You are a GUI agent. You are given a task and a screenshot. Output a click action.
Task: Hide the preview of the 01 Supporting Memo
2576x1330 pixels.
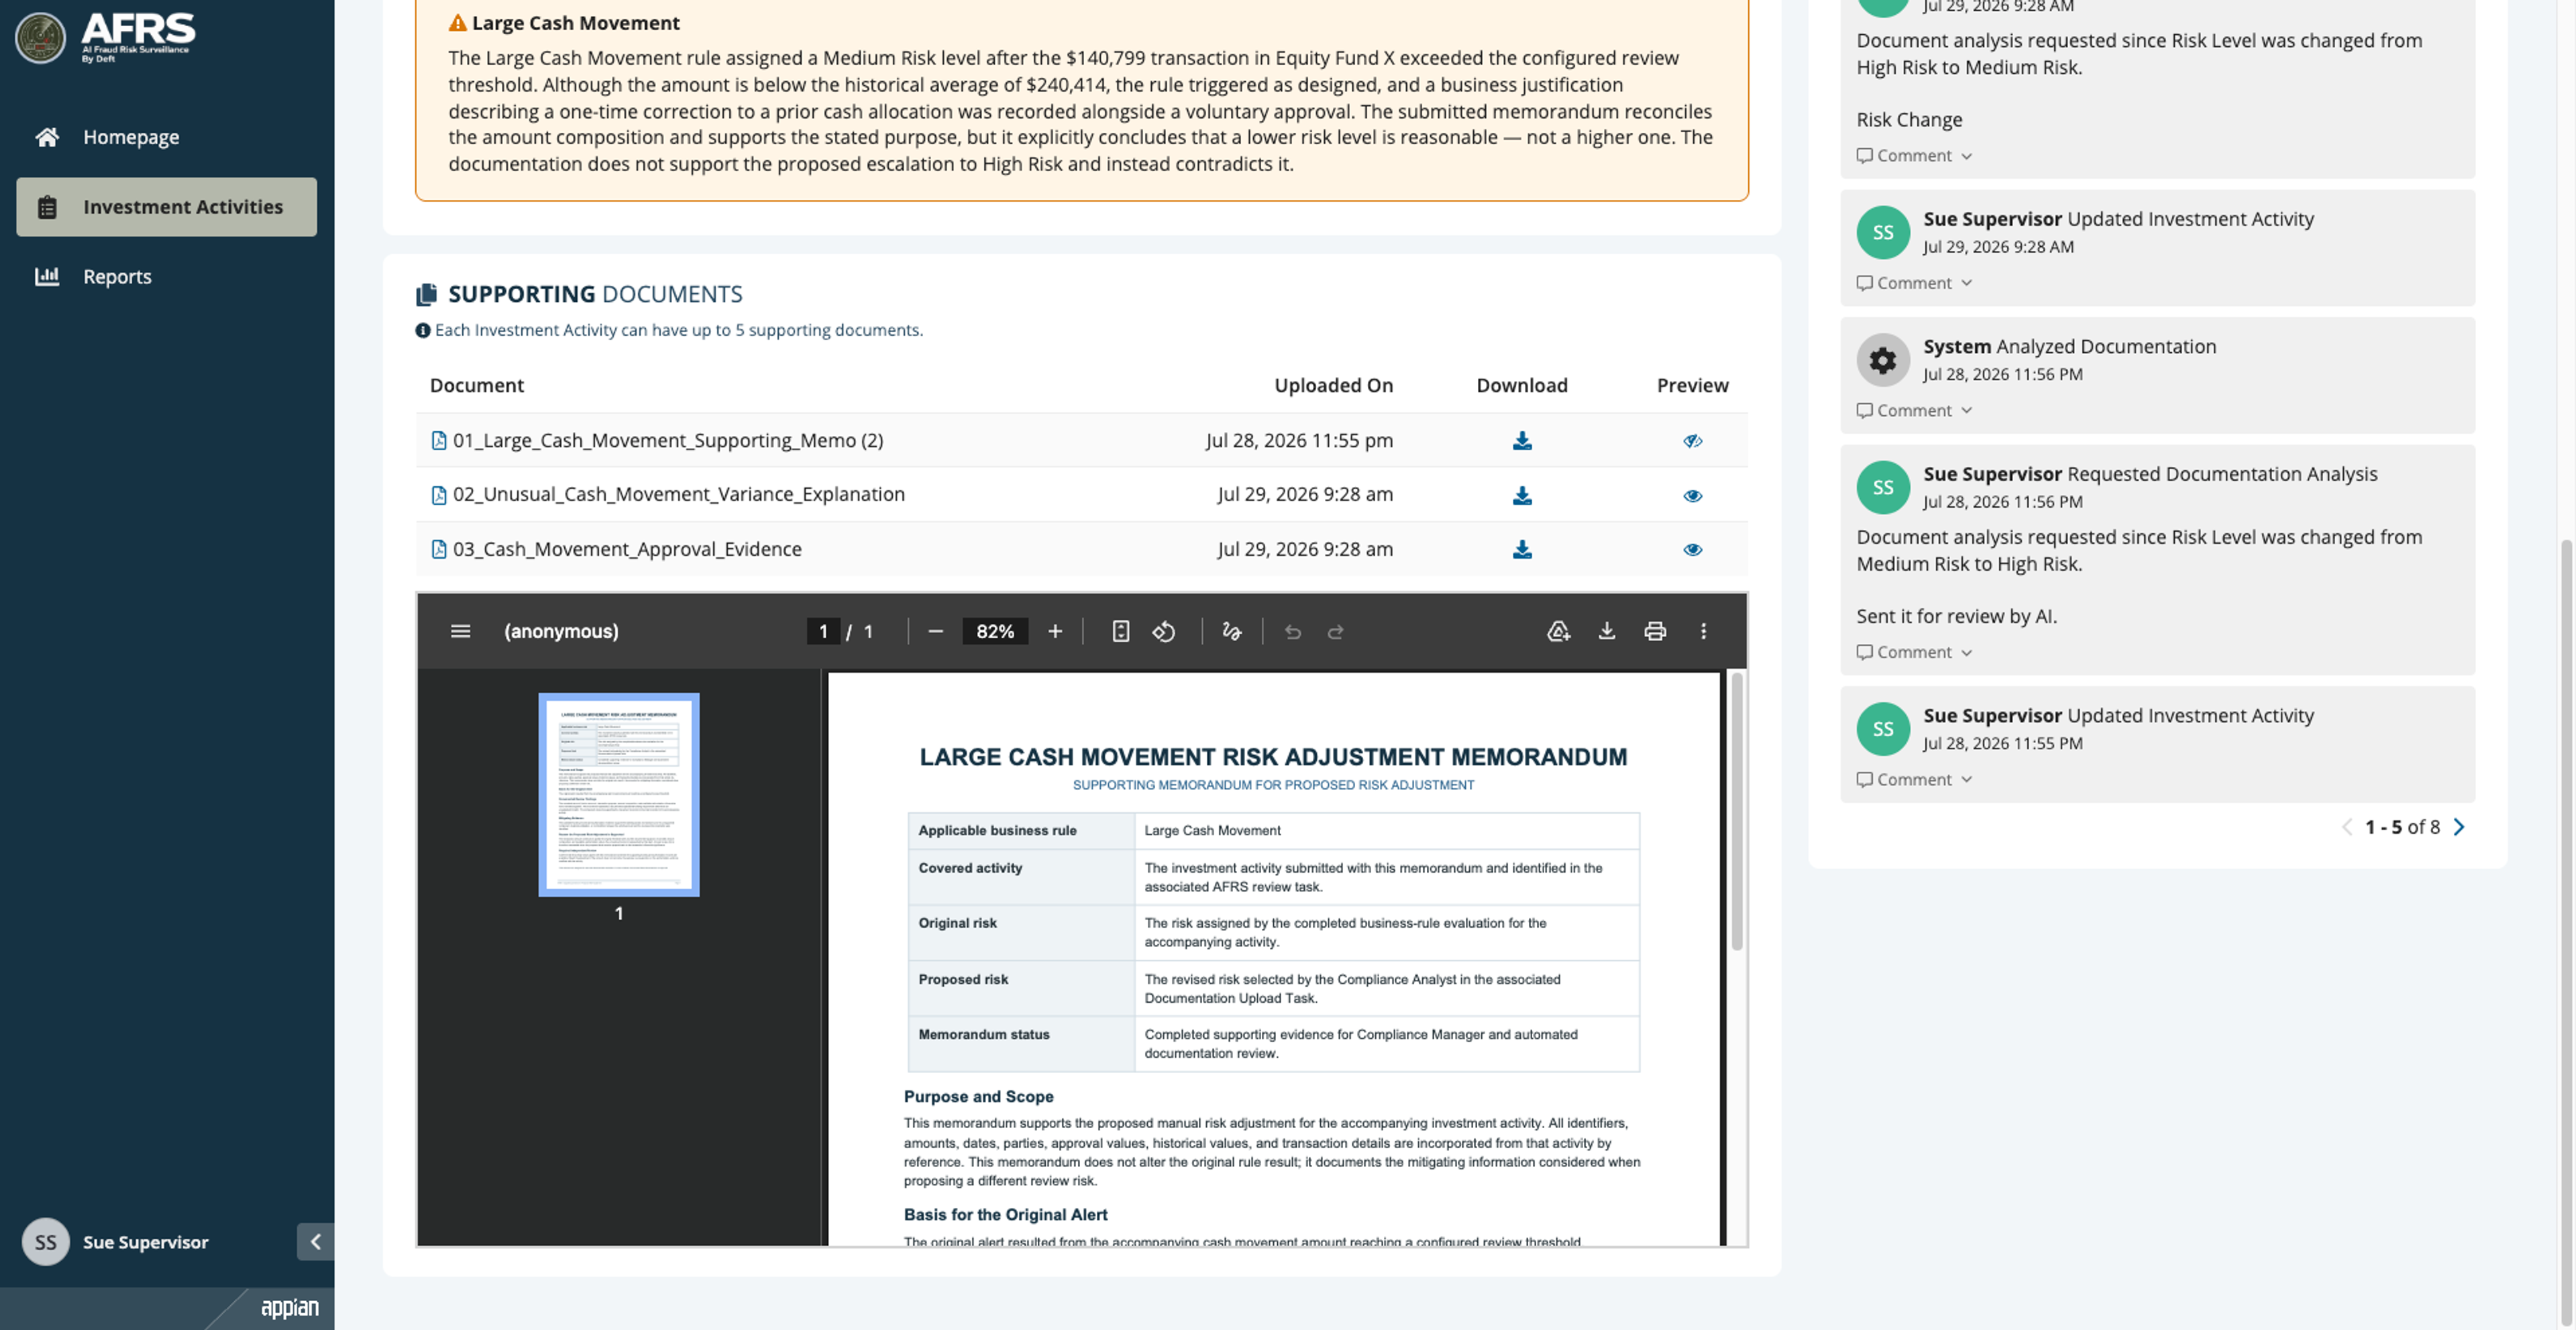click(x=1692, y=441)
